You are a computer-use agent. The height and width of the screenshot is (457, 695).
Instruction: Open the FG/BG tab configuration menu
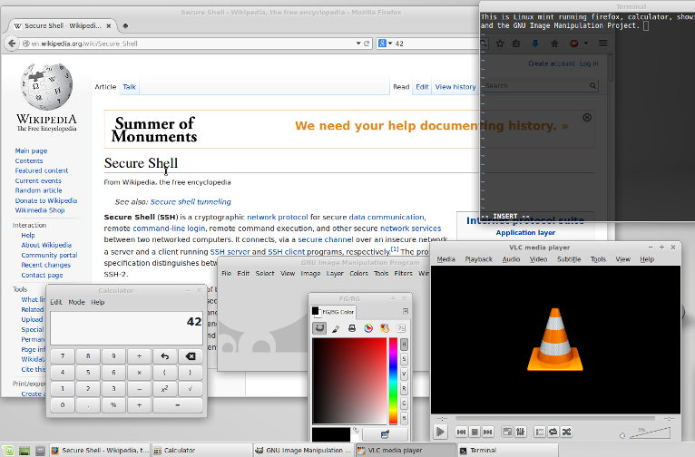tap(406, 311)
